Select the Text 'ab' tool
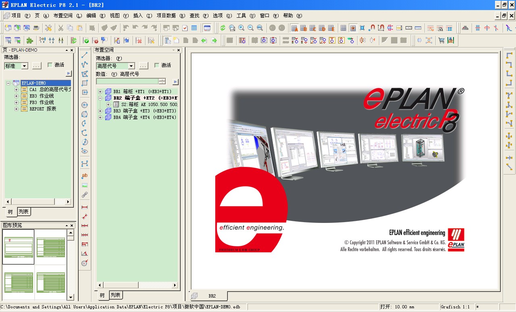516x312 pixels. (x=85, y=175)
